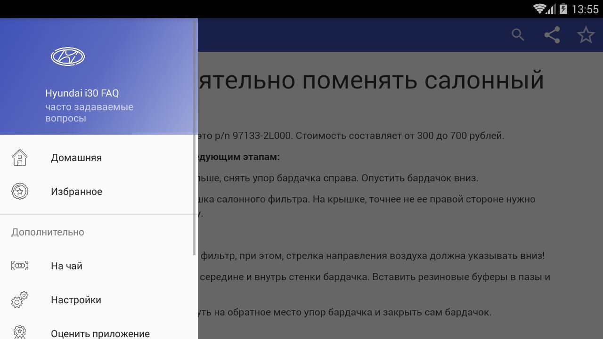Click the article title behind the drawer
This screenshot has height=339, width=603.
371,80
